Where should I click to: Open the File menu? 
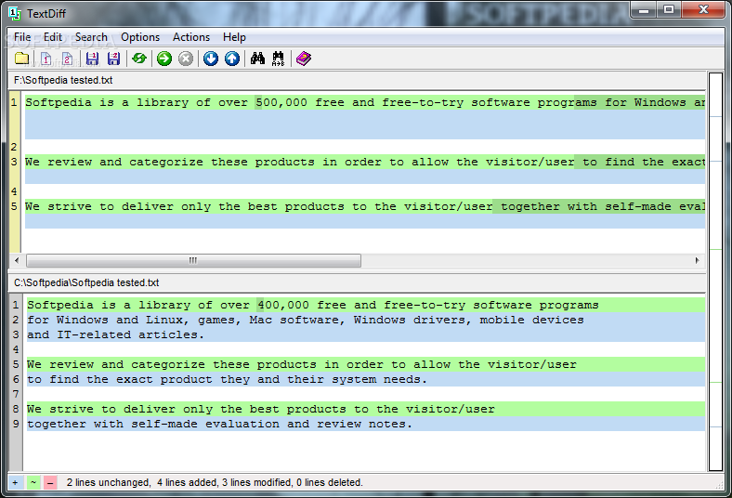22,37
